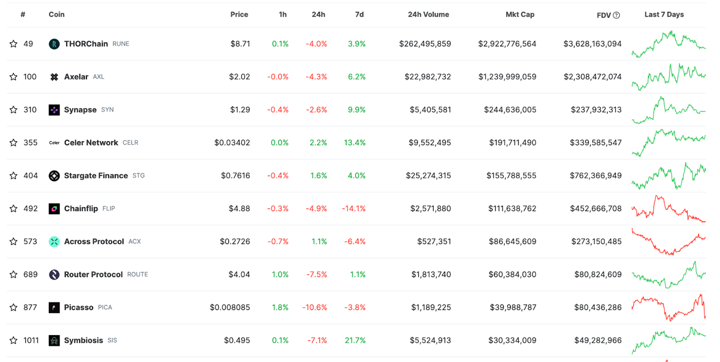
Task: Select the -14.1% Chainflip 7d change
Action: point(353,209)
